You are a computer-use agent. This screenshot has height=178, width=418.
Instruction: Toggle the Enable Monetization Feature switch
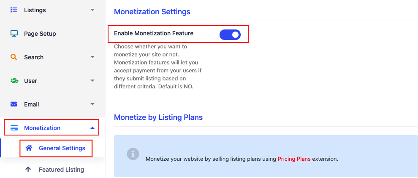[230, 35]
